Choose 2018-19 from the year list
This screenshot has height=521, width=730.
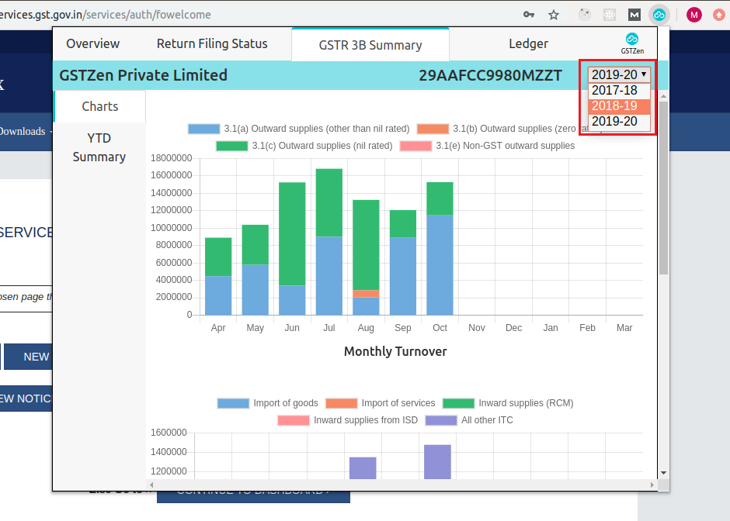(619, 106)
